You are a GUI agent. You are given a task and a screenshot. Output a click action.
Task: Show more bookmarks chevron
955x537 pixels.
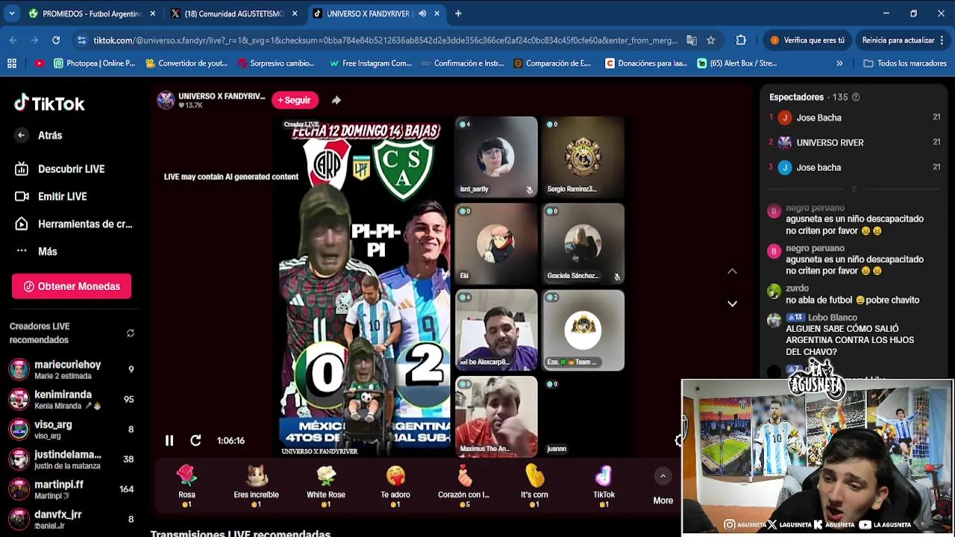[x=839, y=63]
